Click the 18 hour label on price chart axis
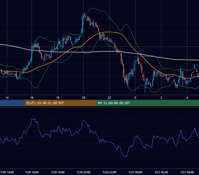The height and width of the screenshot is (175, 199). click(58, 98)
